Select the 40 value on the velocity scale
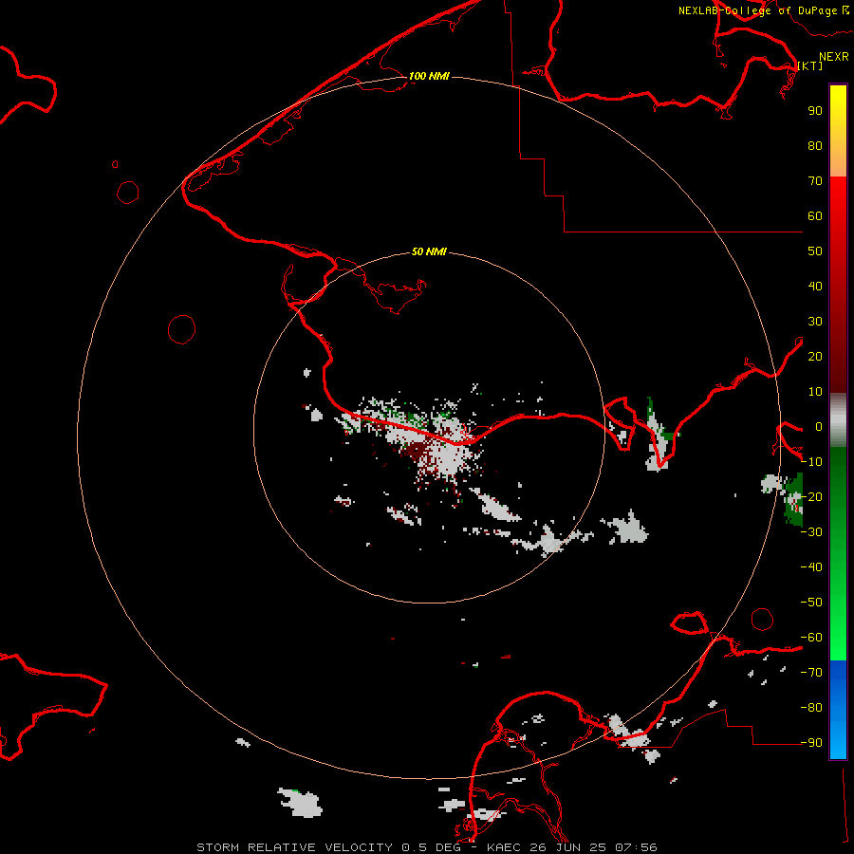This screenshot has width=854, height=854. (815, 286)
